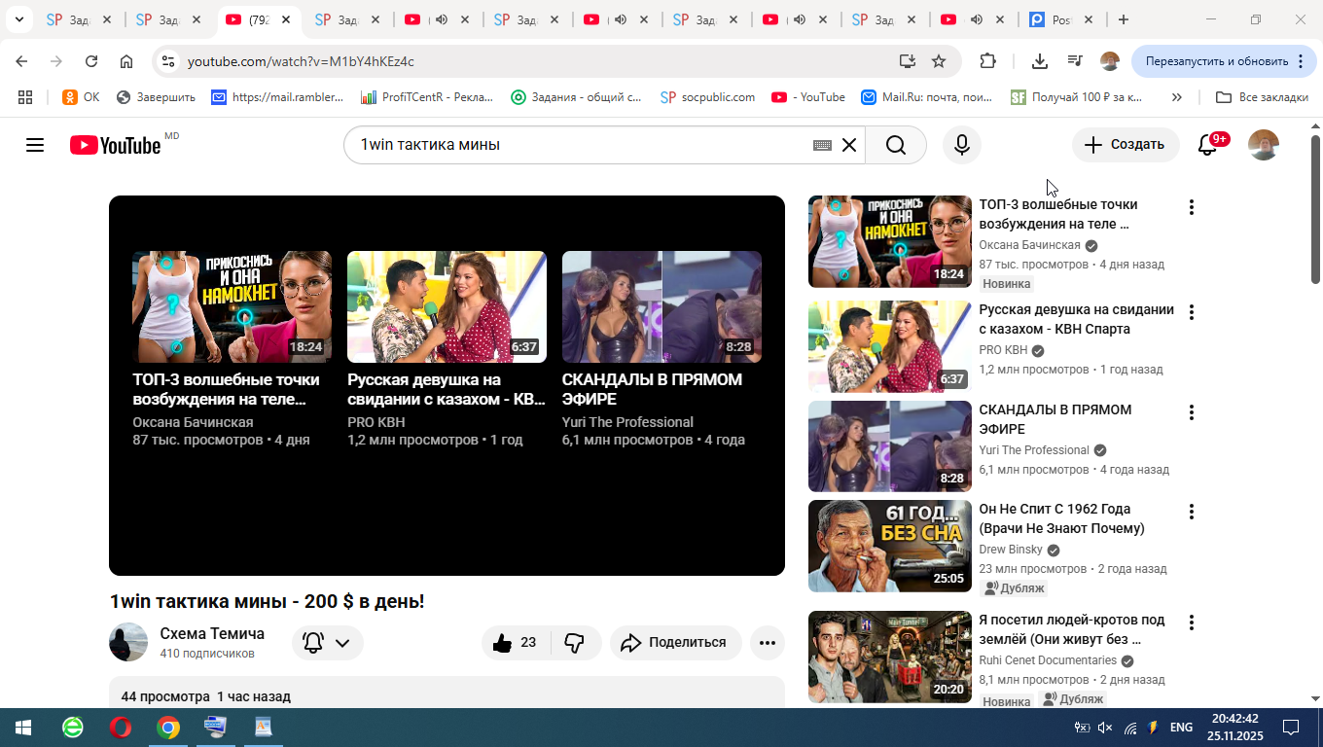Image resolution: width=1323 pixels, height=747 pixels.
Task: View site information icon in address bar
Action: click(168, 61)
